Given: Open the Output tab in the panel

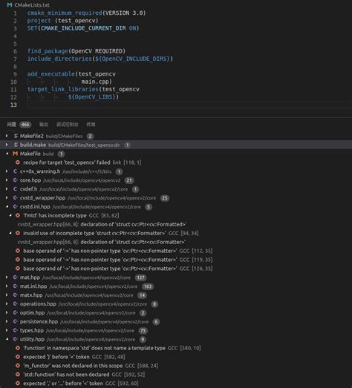Looking at the screenshot, I should tap(44, 125).
